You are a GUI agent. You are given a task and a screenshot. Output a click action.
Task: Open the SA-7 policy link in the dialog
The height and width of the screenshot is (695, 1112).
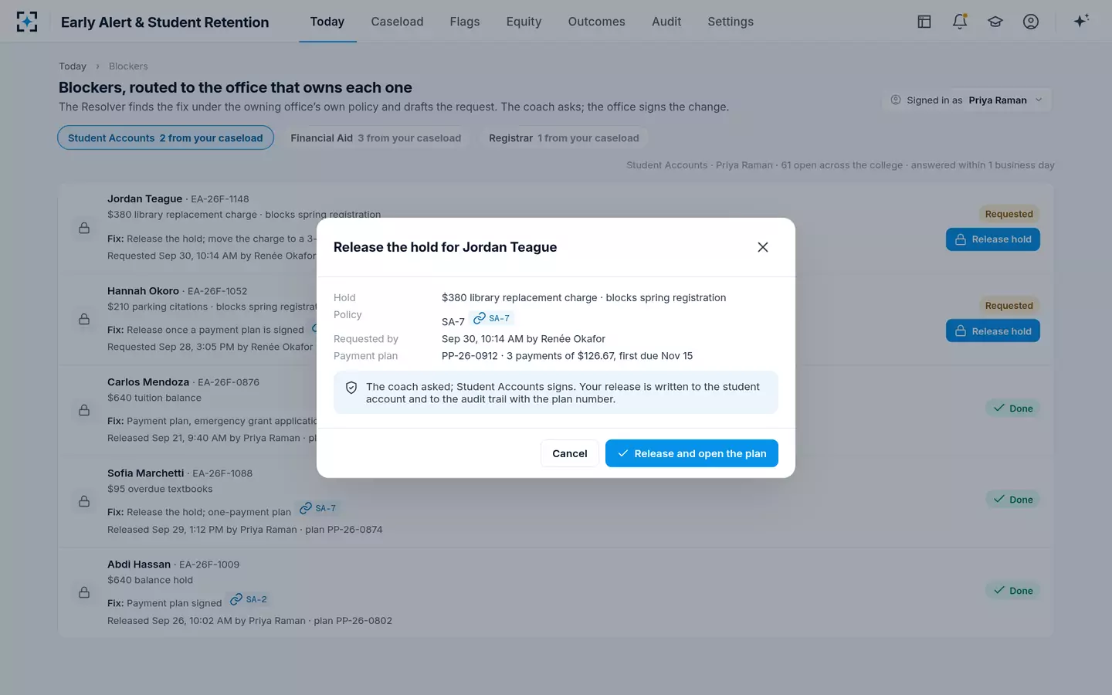coord(491,318)
